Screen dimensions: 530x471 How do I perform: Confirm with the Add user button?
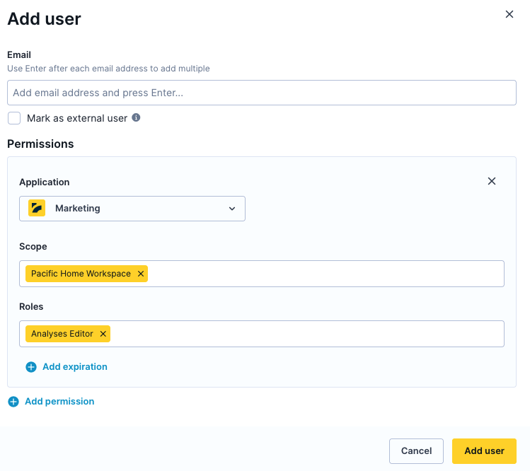484,451
